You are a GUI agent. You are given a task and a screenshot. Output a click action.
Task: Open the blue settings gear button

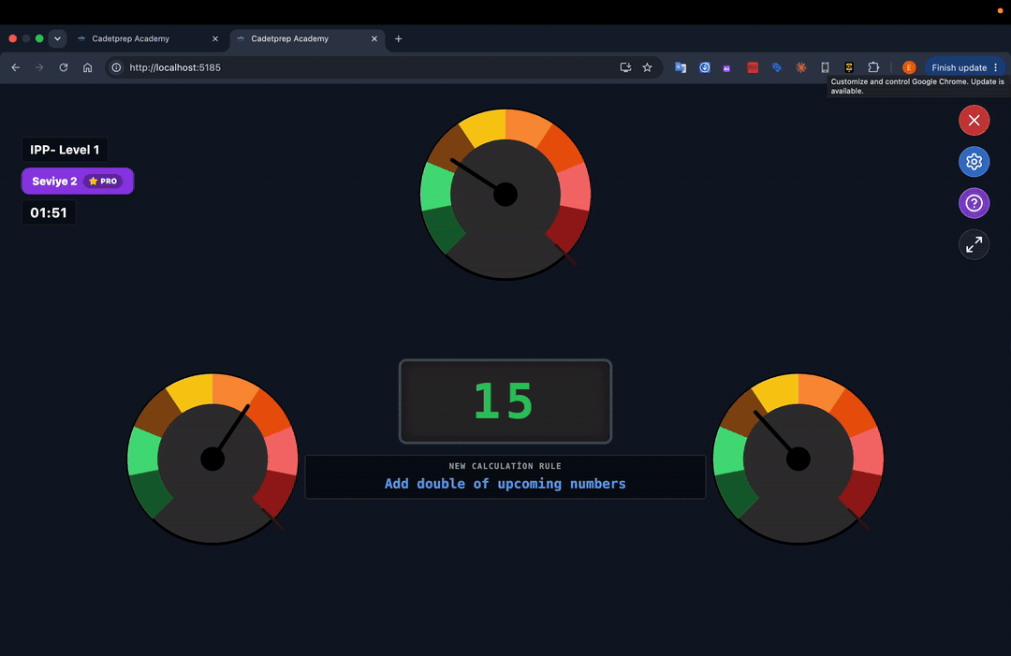974,162
